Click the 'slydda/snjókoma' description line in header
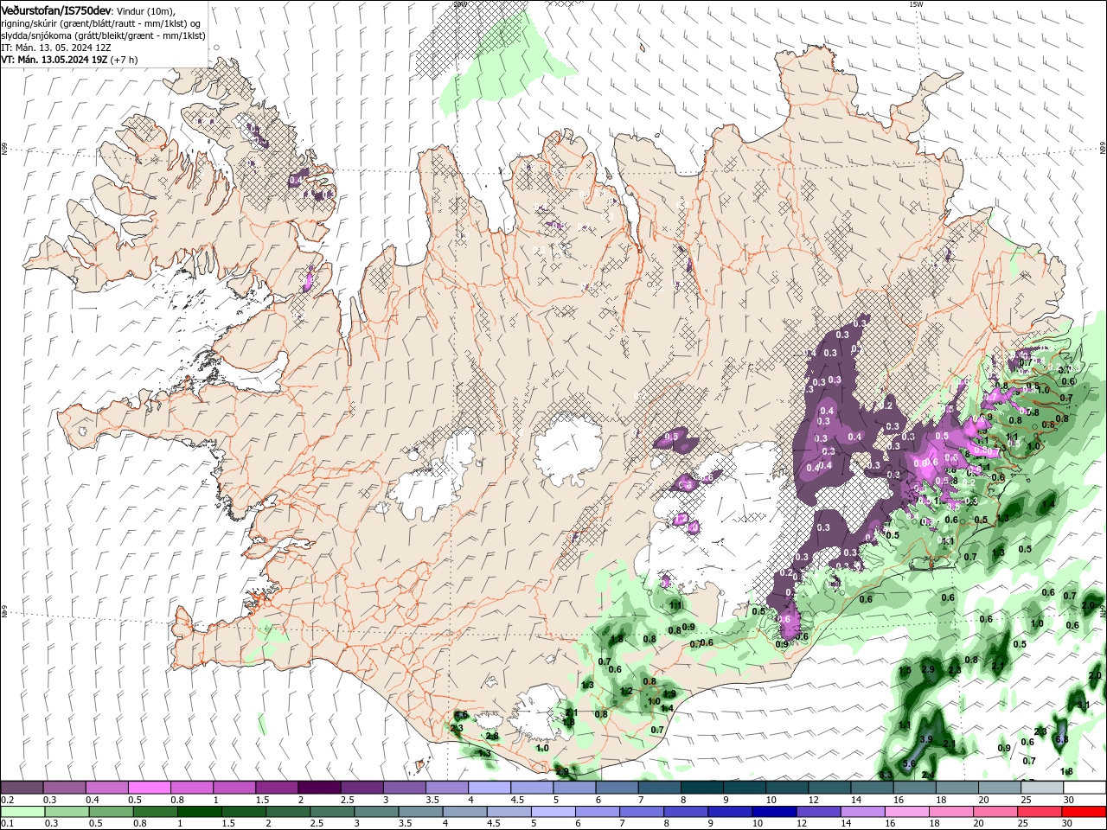This screenshot has height=830, width=1107. 103,35
